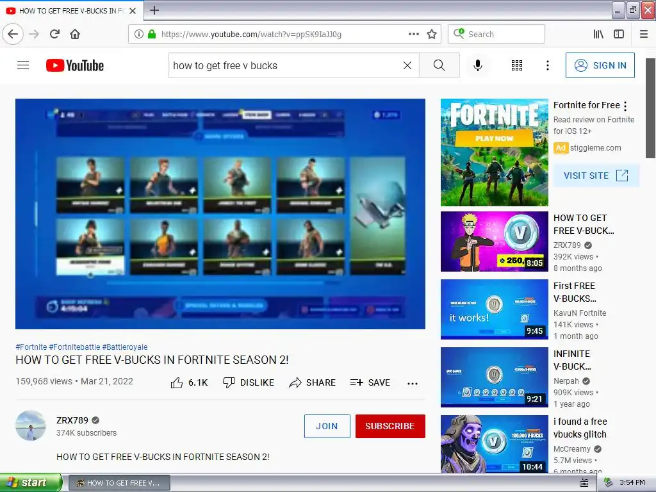Click the taskbar 'HOW TO GET FREE V...' item
This screenshot has width=656, height=492.
[119, 483]
